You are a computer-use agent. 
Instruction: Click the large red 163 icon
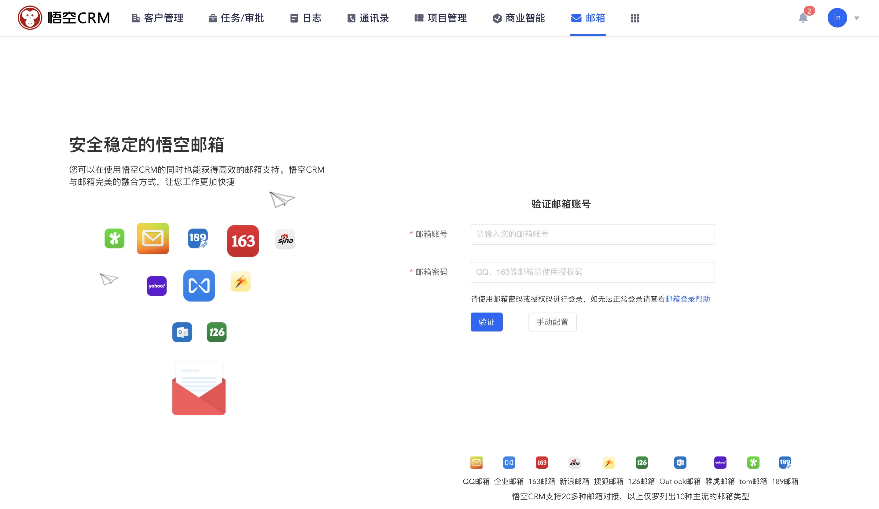(243, 241)
